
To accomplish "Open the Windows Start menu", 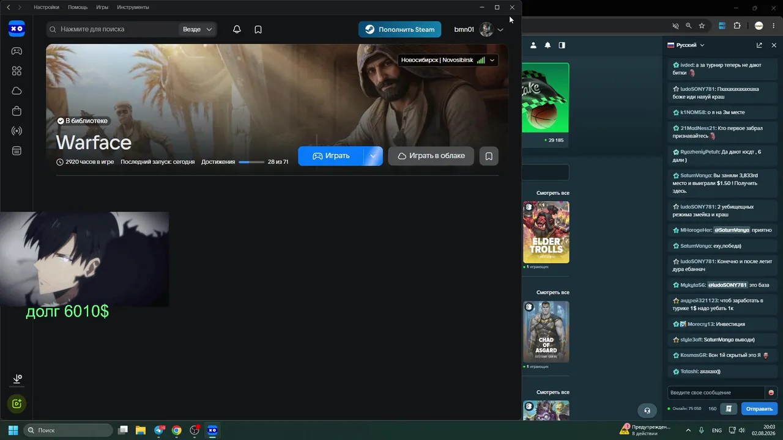I will coord(13,430).
